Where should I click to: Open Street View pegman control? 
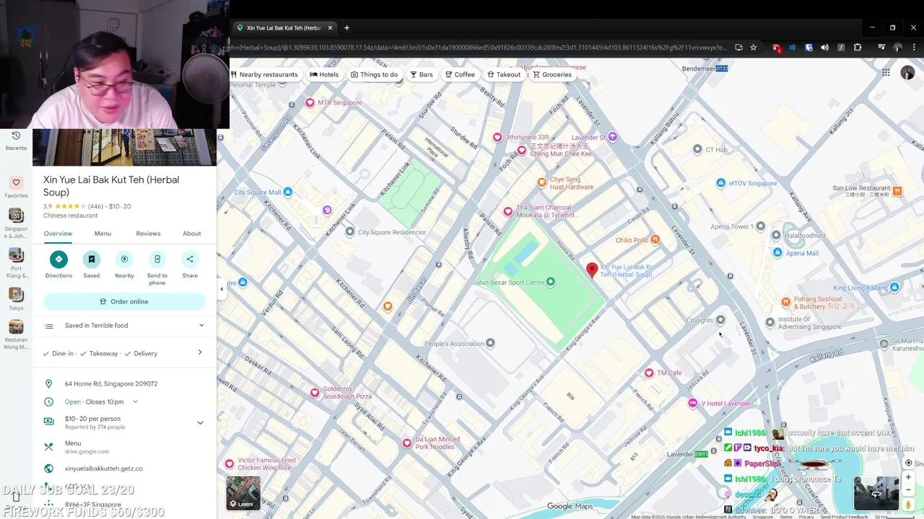[909, 506]
